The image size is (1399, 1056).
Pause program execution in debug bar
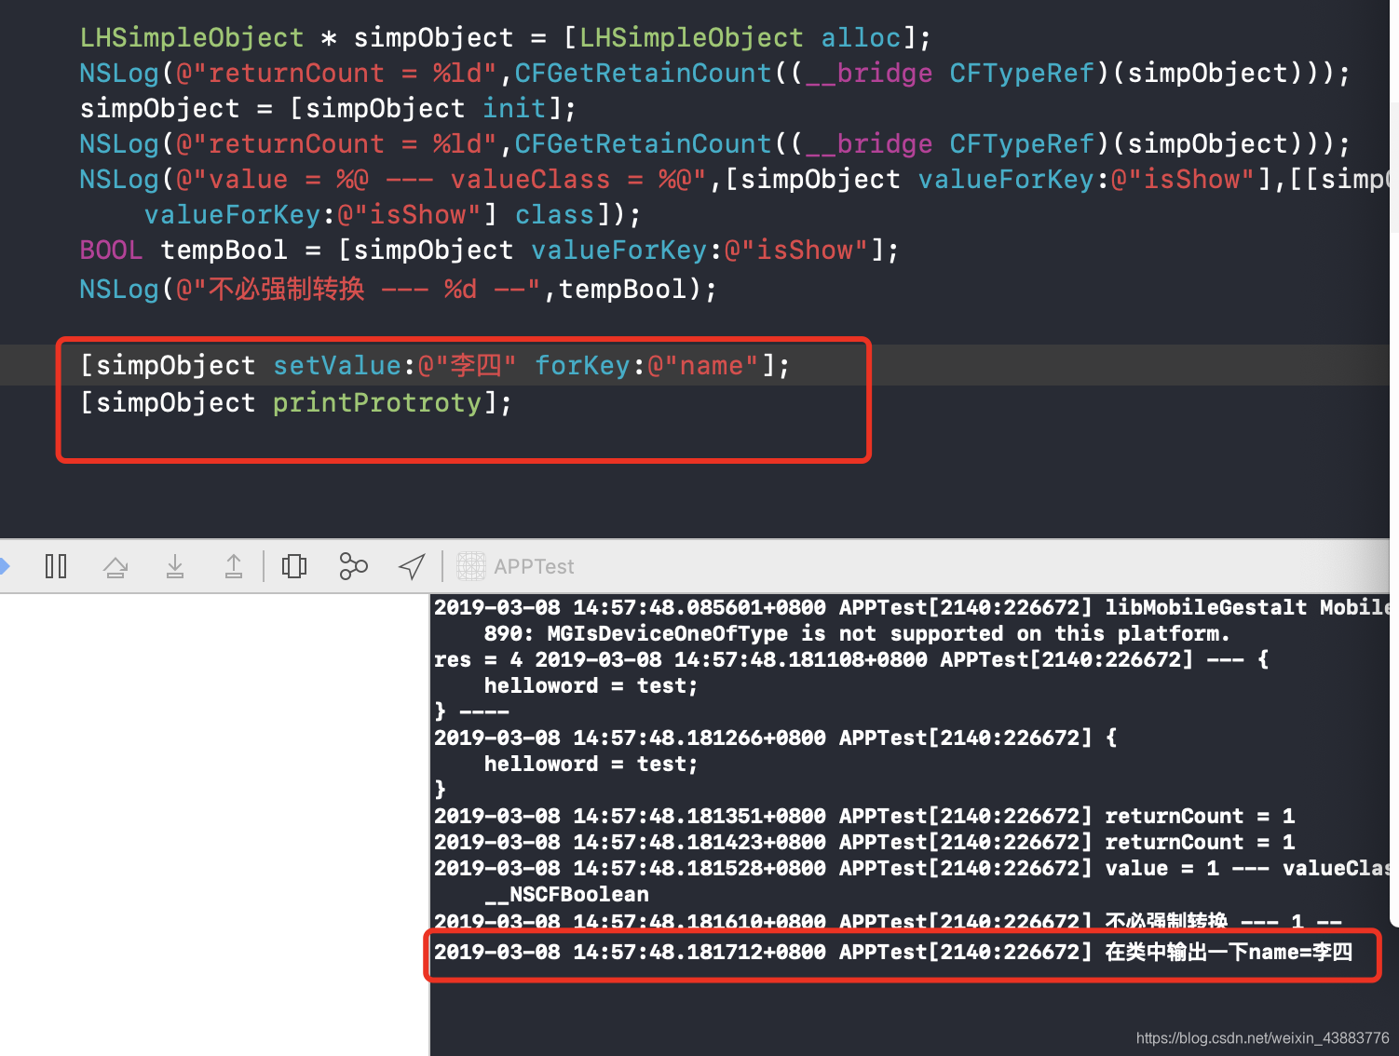tap(56, 566)
